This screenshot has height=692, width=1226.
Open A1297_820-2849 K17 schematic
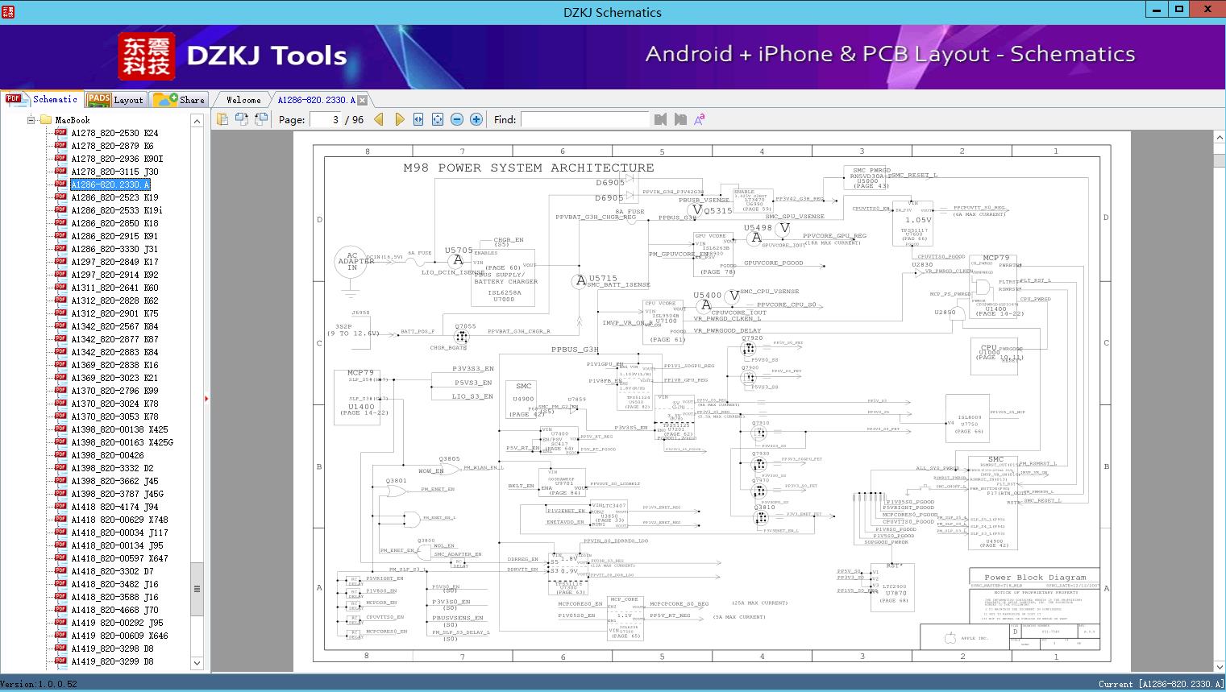114,262
